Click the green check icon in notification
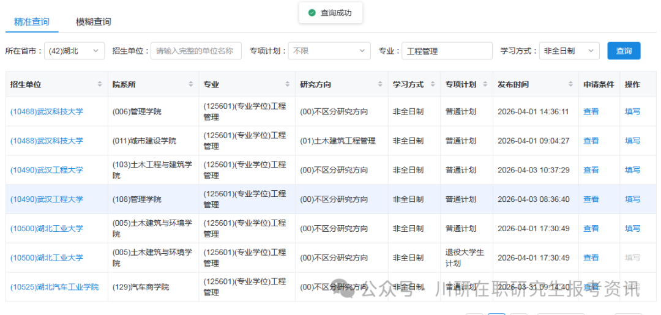This screenshot has height=315, width=661. pos(312,13)
